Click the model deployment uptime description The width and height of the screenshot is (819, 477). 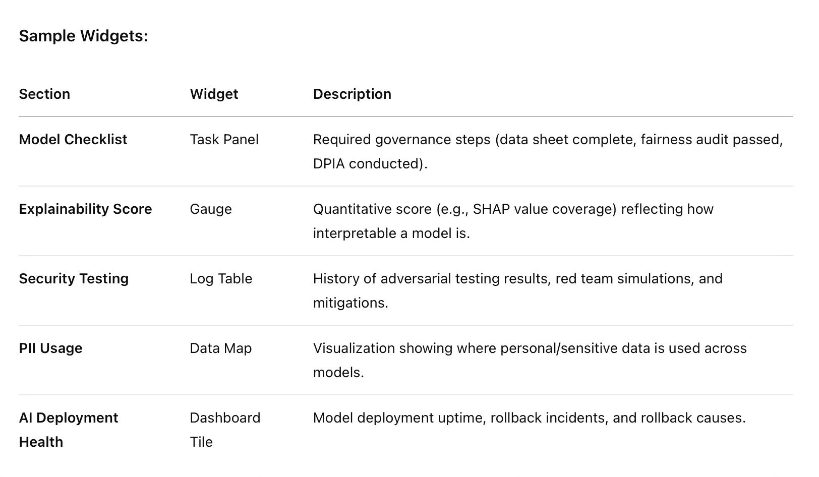tap(529, 418)
